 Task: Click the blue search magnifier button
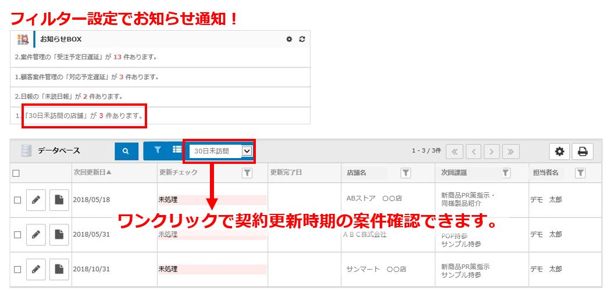126,151
